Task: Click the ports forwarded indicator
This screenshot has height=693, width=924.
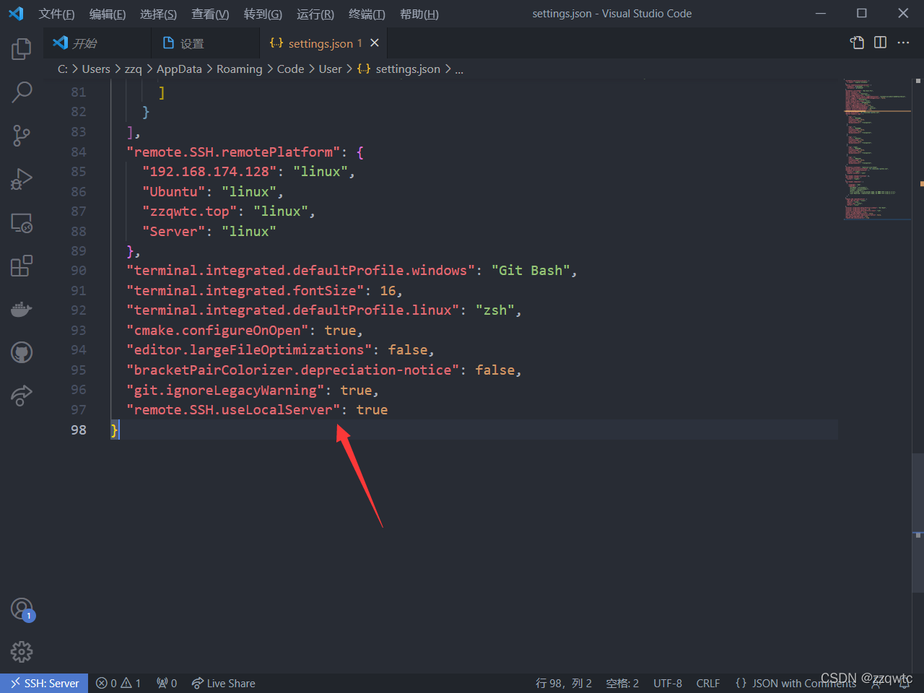Action: [x=167, y=683]
